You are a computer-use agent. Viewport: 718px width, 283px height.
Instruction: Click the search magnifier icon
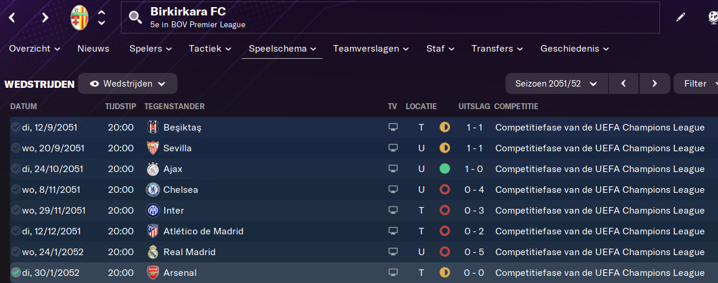click(x=135, y=17)
